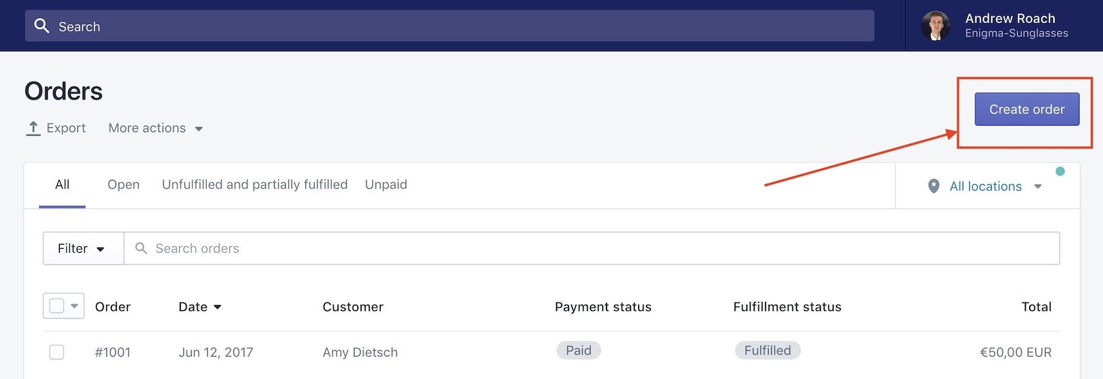The width and height of the screenshot is (1103, 379).
Task: Switch to the Open tab
Action: 123,185
